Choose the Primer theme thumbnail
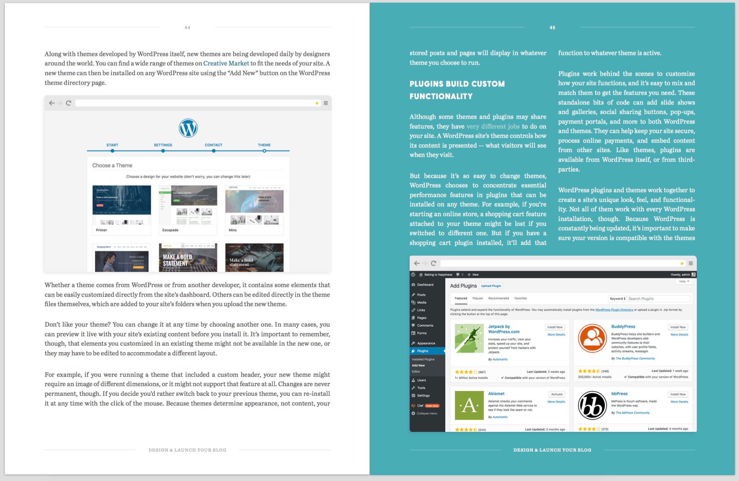This screenshot has height=481, width=739. click(122, 210)
